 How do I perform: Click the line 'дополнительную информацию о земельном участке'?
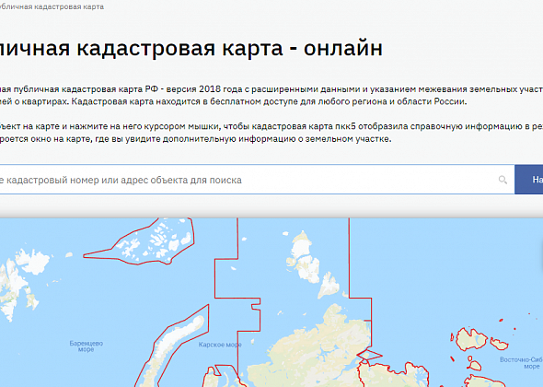pos(277,139)
